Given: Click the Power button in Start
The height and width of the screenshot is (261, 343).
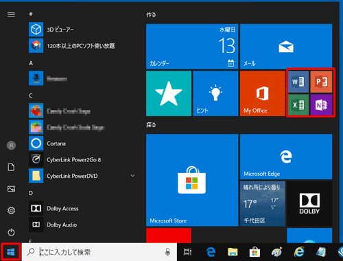Looking at the screenshot, I should [11, 232].
